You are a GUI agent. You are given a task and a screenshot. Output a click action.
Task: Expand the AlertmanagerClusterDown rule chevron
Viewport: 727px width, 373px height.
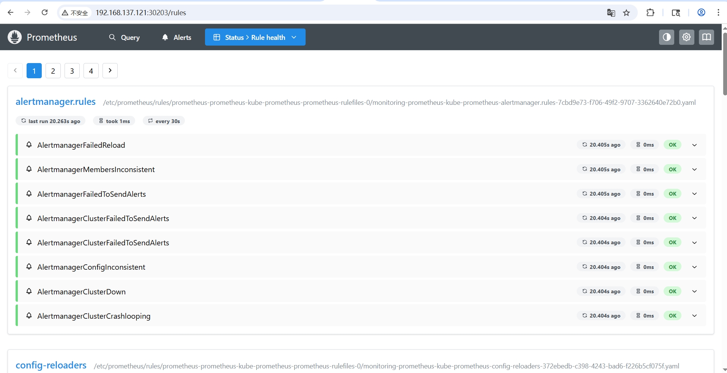click(x=694, y=291)
